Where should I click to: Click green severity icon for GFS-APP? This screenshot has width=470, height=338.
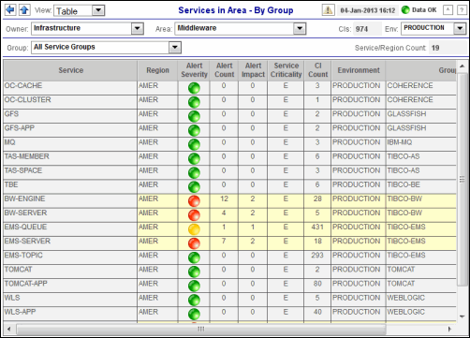coord(194,130)
